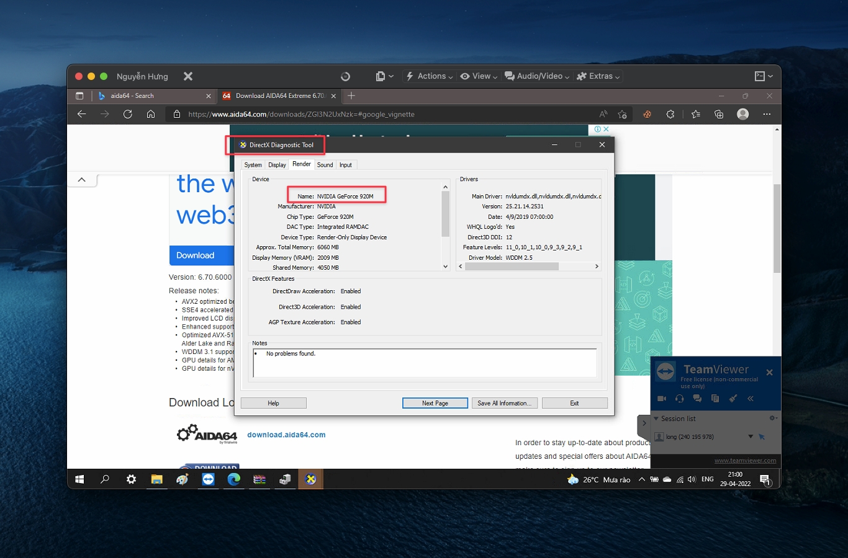Click Save All Information button

[x=505, y=403]
